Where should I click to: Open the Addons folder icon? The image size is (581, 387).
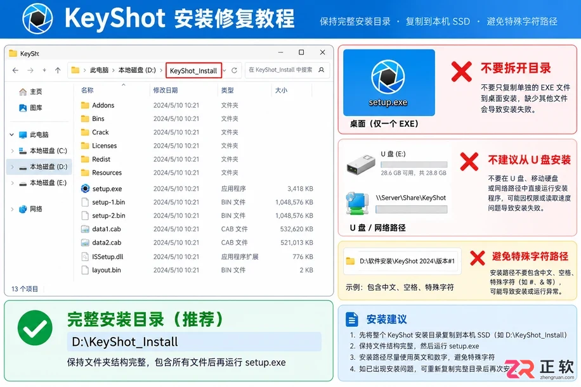coord(85,105)
